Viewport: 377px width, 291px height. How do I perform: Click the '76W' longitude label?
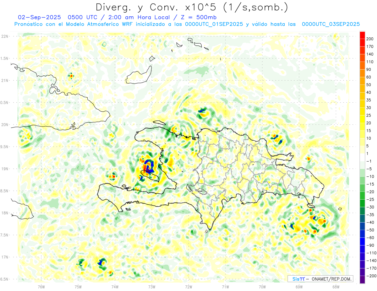coord(41,287)
